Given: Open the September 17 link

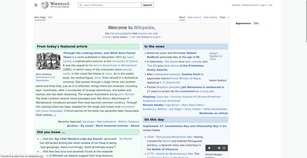Looking at the screenshot, I should coord(153,126).
